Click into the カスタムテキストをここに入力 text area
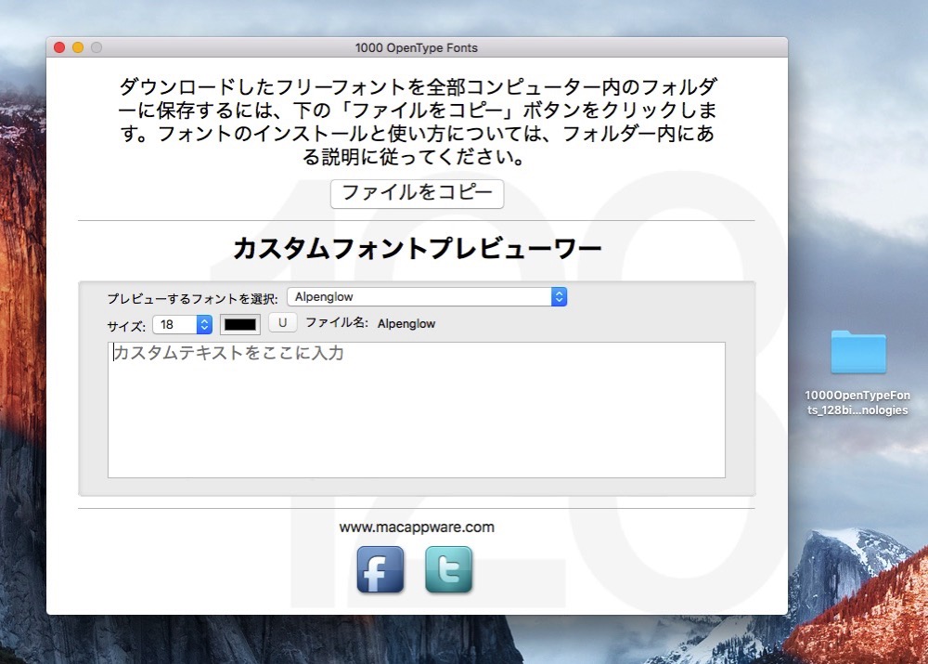 point(417,410)
